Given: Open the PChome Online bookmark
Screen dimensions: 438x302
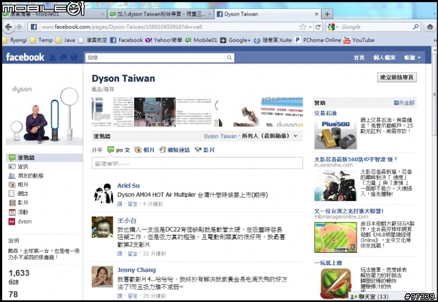Looking at the screenshot, I should pyautogui.click(x=318, y=40).
